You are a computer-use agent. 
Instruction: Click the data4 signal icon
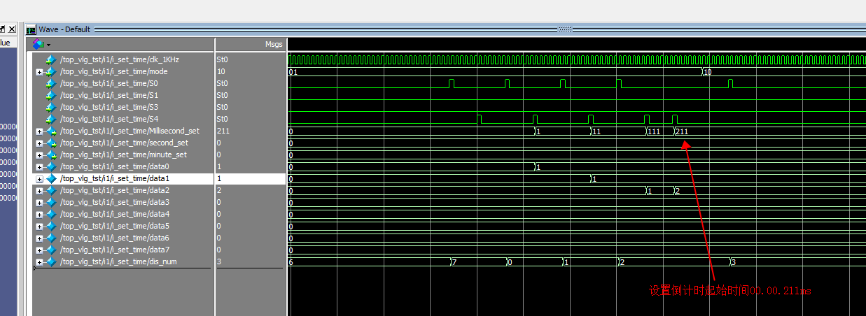coord(50,215)
